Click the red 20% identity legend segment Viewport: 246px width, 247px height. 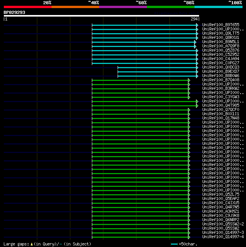[x=28, y=7]
